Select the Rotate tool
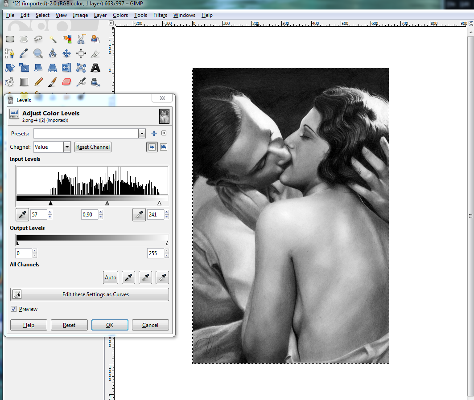The width and height of the screenshot is (474, 400). click(10, 68)
